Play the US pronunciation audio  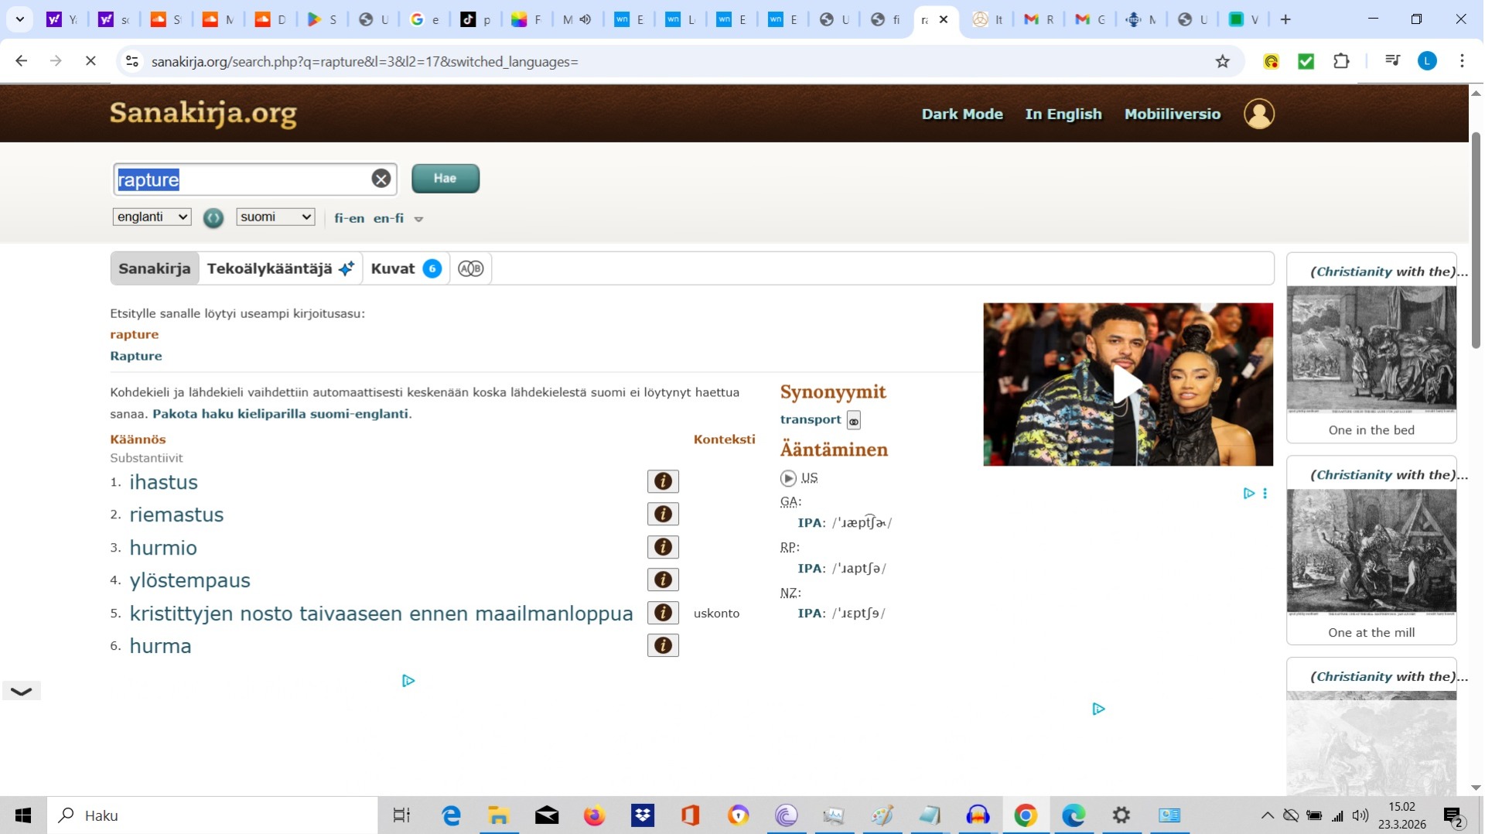(788, 478)
